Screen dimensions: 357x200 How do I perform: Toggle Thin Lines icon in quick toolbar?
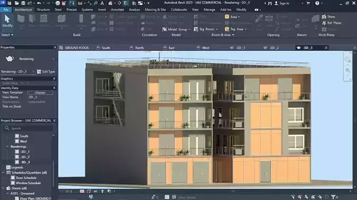pyautogui.click(x=126, y=3)
